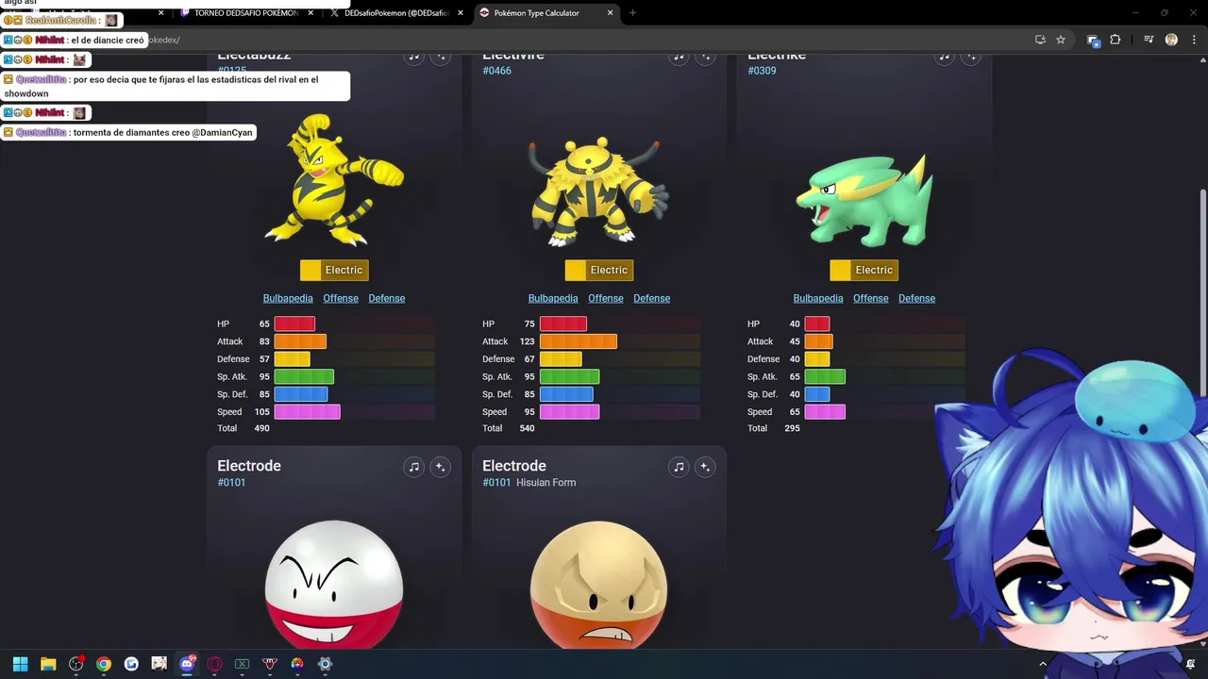Open Offense link under Electrike
Viewport: 1208px width, 679px height.
[871, 298]
